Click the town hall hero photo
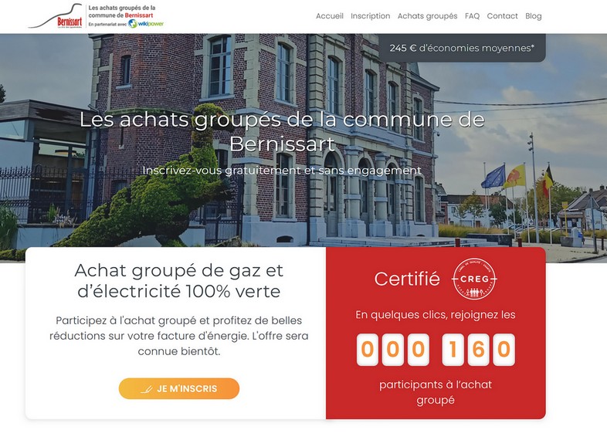Image resolution: width=607 pixels, height=440 pixels. (x=303, y=147)
